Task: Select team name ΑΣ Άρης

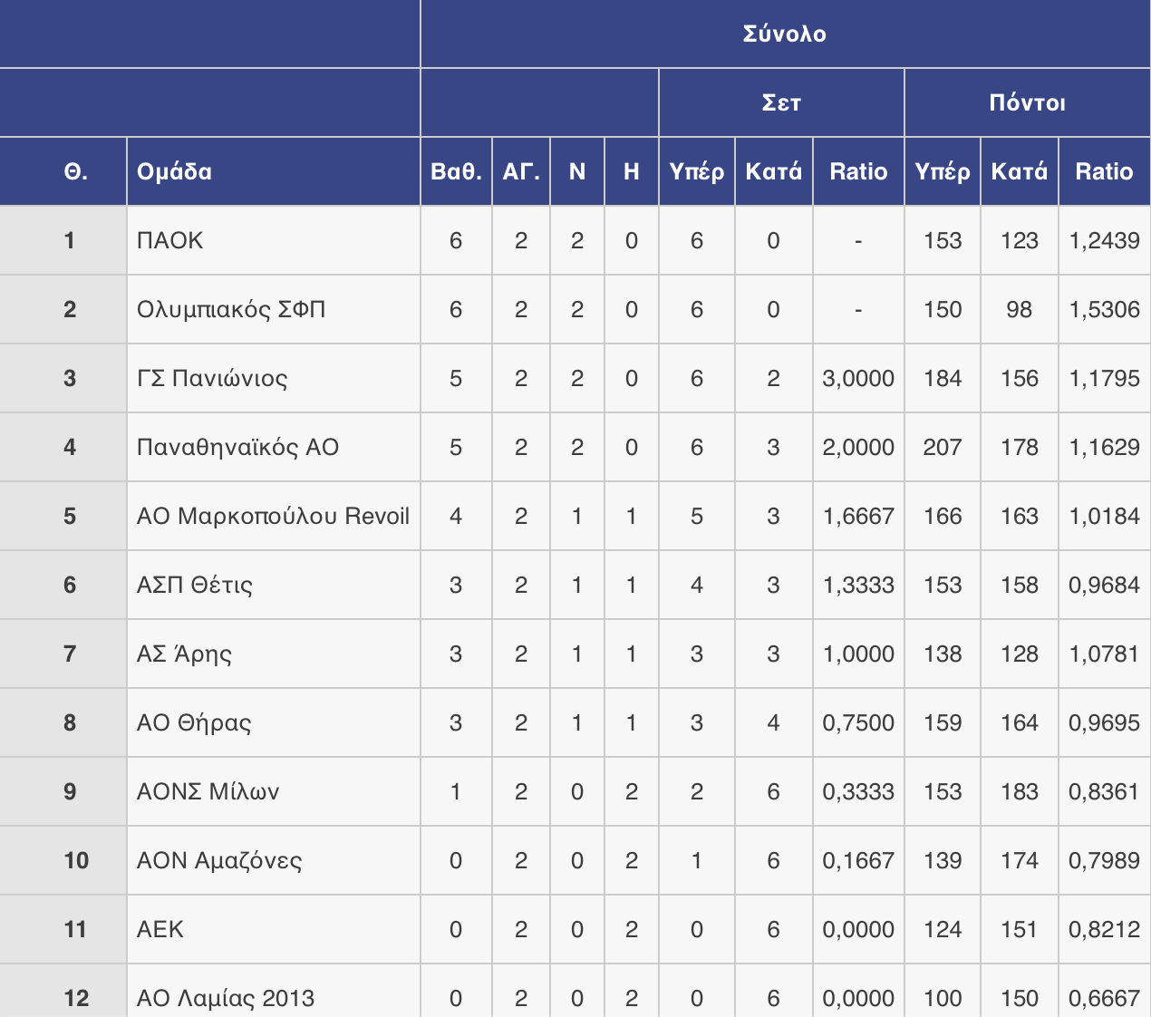Action: point(184,654)
